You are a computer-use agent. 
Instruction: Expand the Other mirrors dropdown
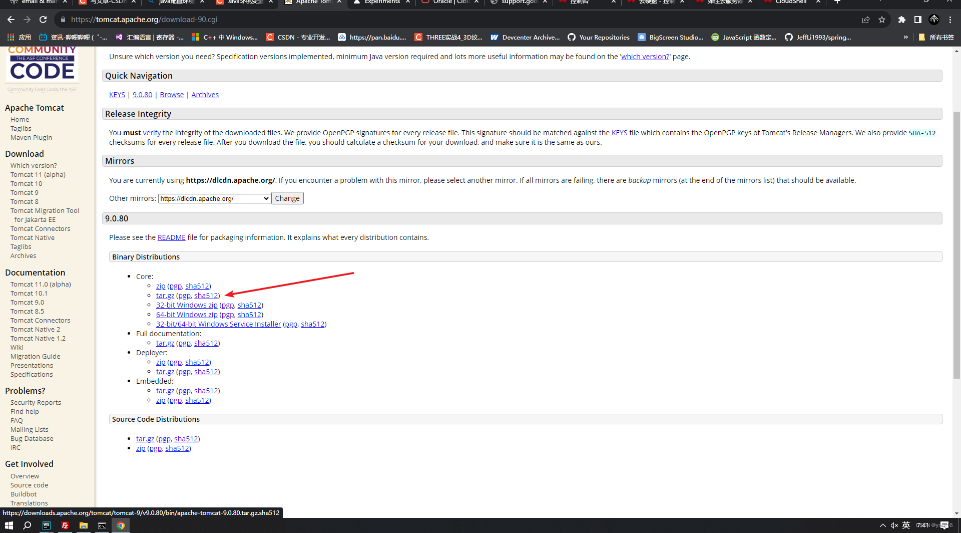click(x=215, y=198)
